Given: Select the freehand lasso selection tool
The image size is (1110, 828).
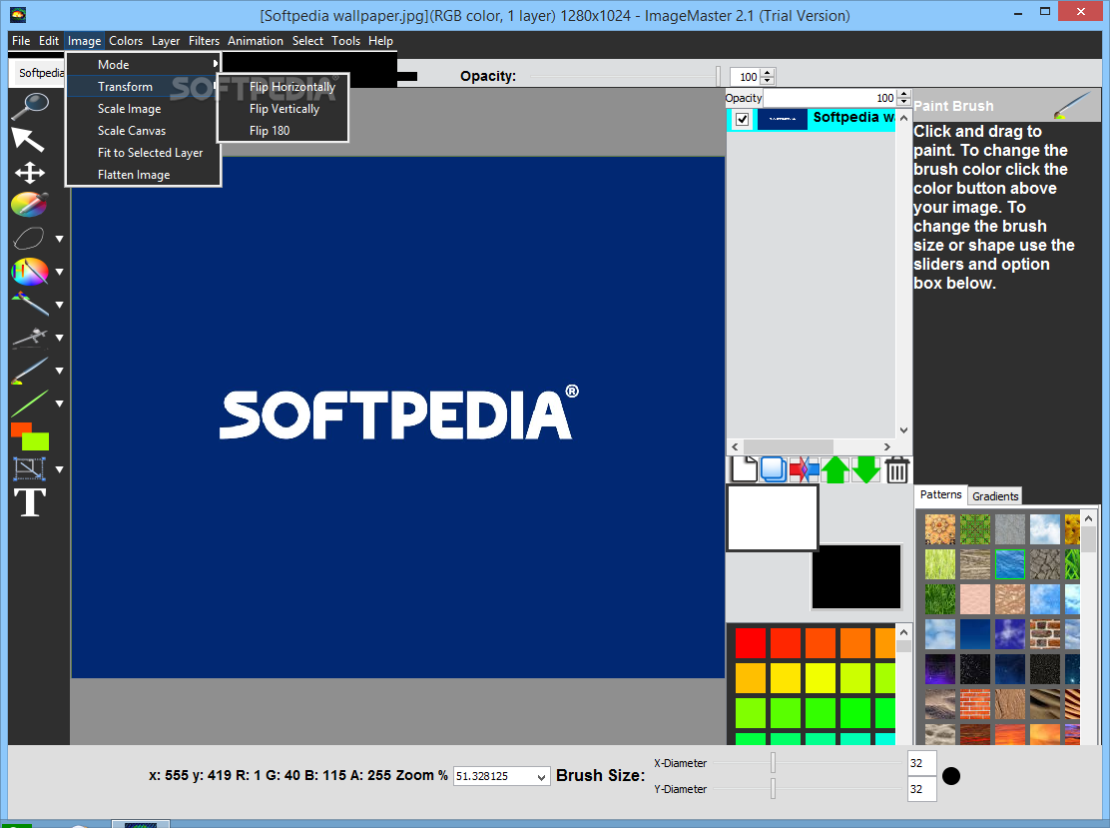Looking at the screenshot, I should click(x=28, y=238).
